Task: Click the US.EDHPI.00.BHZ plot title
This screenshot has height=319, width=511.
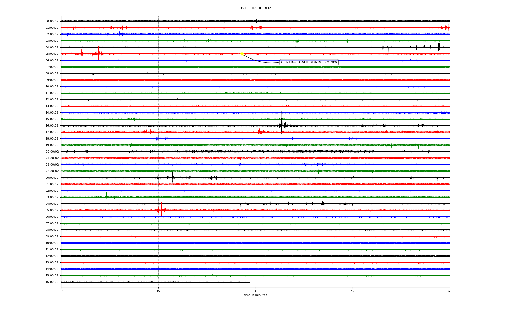Action: tap(255, 8)
